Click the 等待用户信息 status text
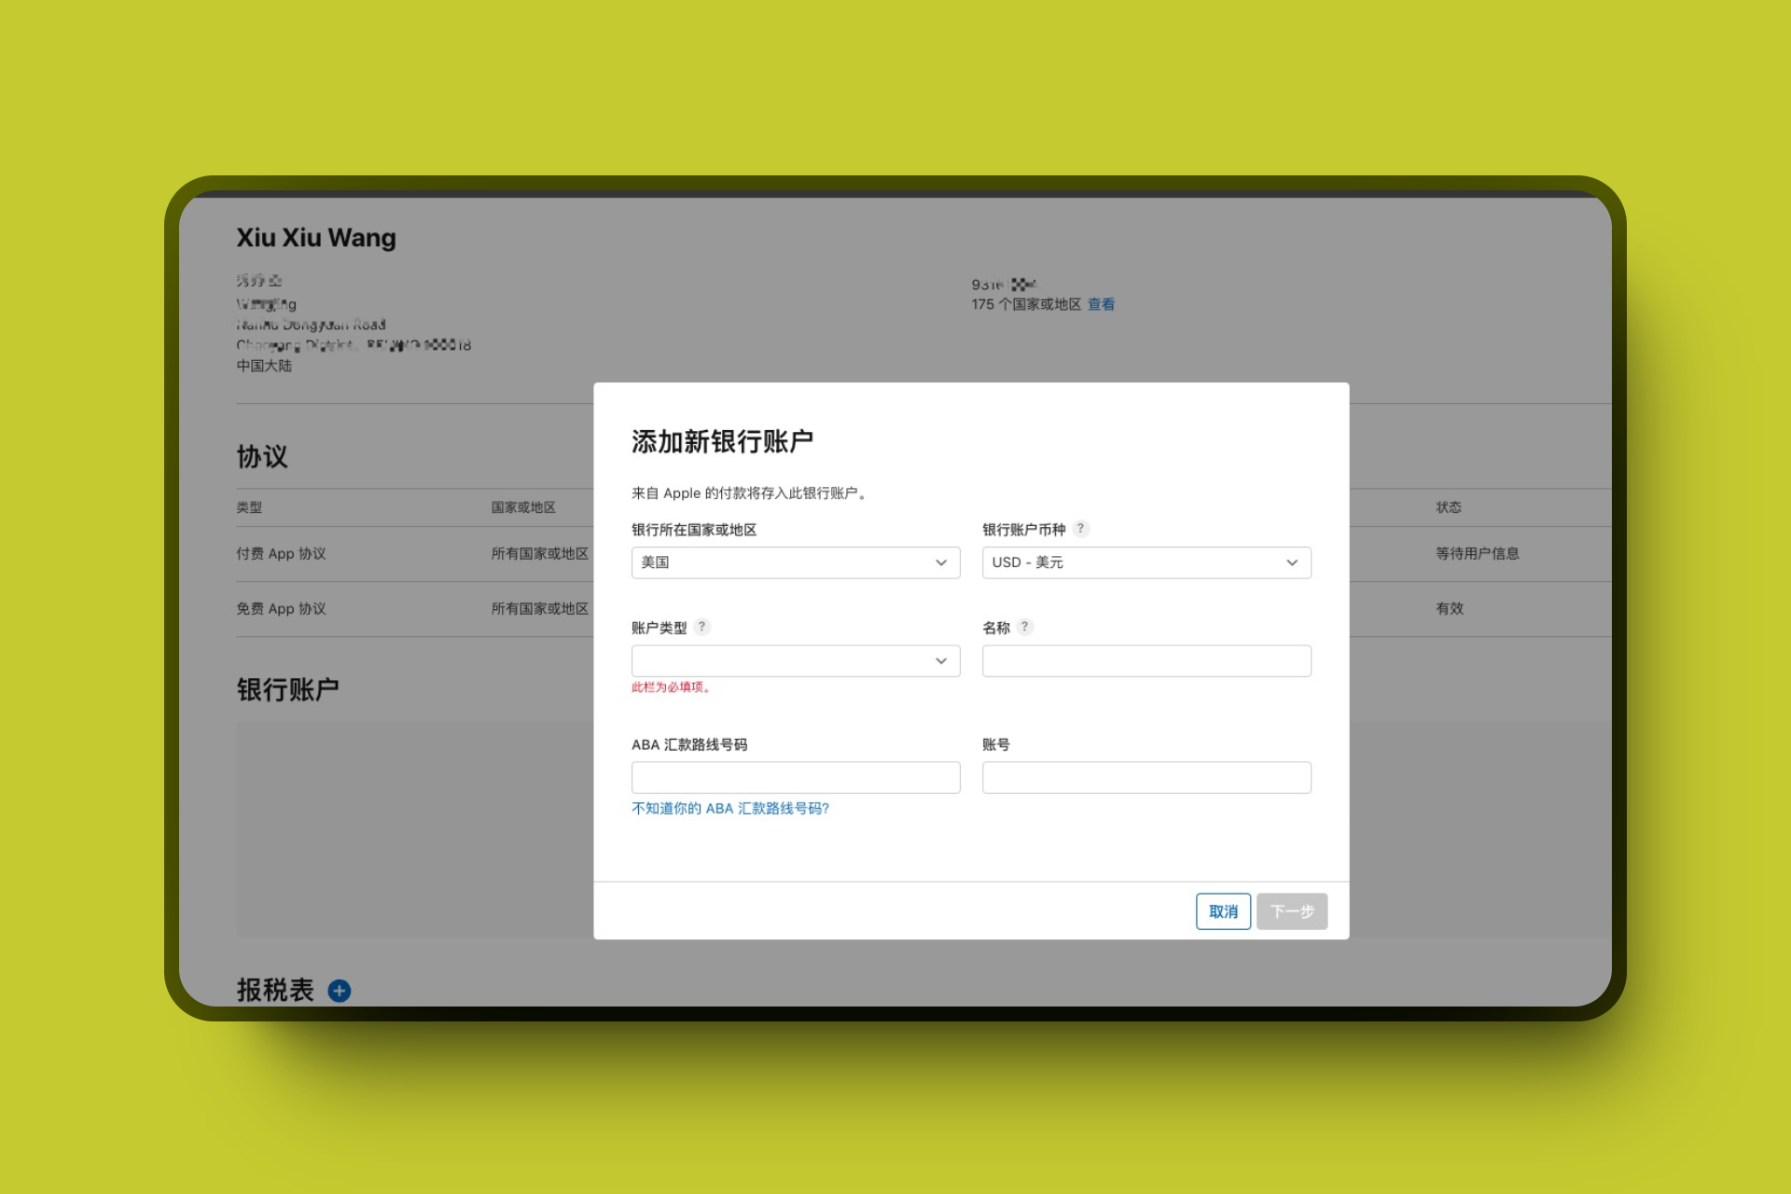Image resolution: width=1791 pixels, height=1194 pixels. 1478,553
